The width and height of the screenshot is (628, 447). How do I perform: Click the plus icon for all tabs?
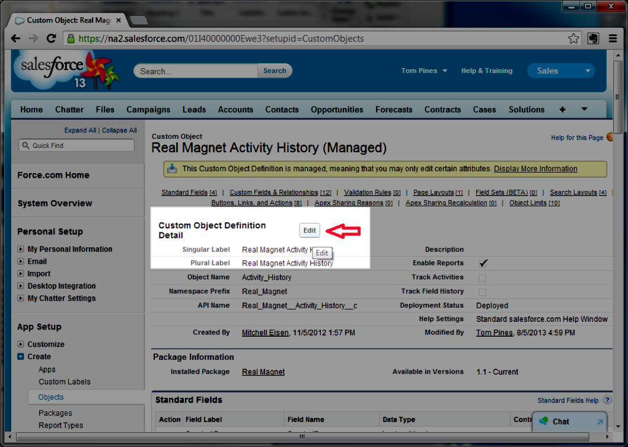pyautogui.click(x=562, y=109)
